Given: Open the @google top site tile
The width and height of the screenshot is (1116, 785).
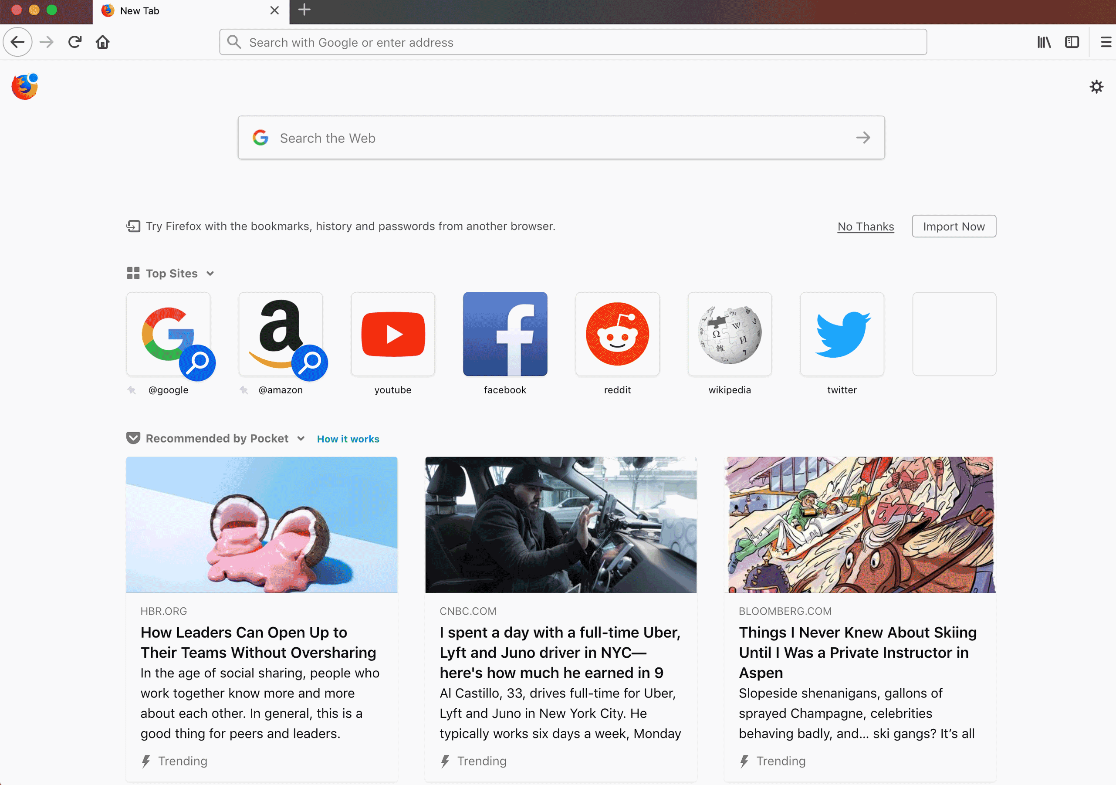Looking at the screenshot, I should pos(169,334).
